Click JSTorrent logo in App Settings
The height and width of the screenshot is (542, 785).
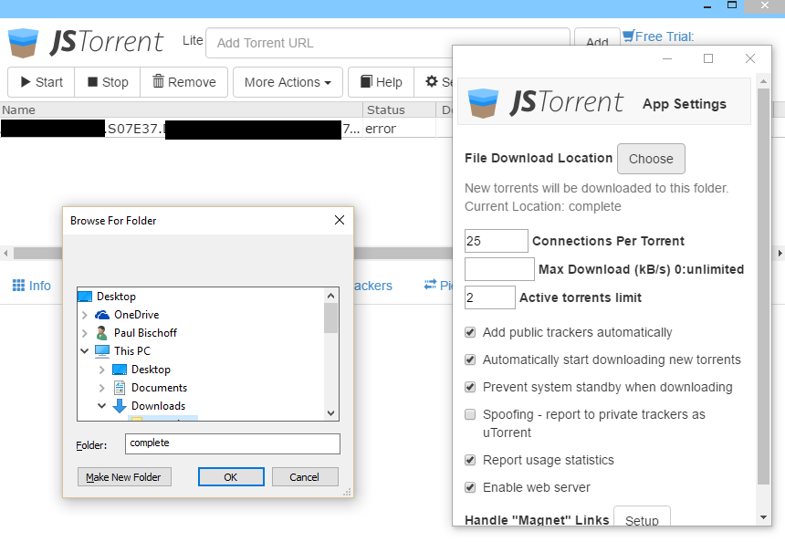(x=483, y=102)
